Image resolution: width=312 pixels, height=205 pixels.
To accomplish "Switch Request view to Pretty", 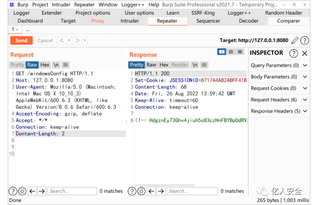I will pyautogui.click(x=17, y=65).
